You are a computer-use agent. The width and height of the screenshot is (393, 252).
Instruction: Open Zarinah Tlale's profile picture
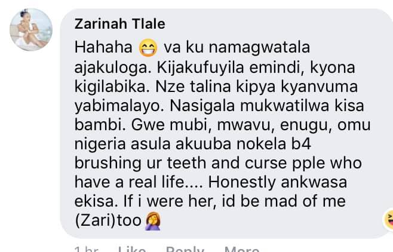31,29
